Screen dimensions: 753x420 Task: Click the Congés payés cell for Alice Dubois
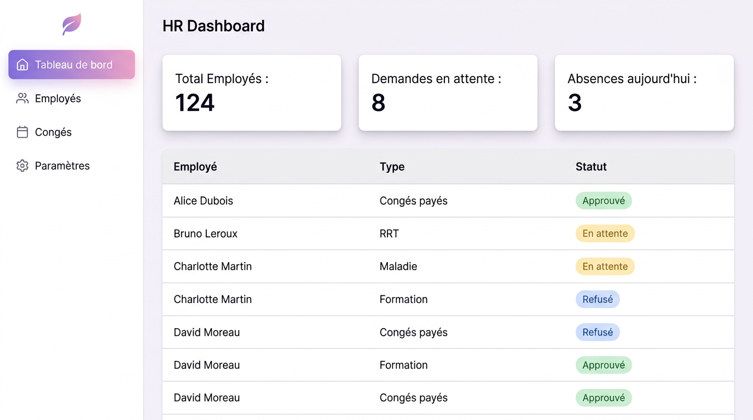414,201
